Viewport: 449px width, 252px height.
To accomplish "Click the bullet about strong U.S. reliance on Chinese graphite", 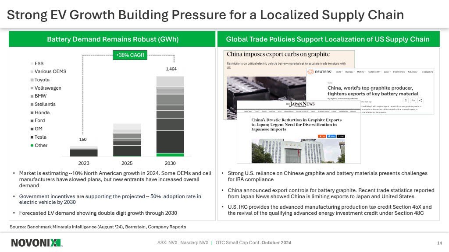I will (328, 176).
